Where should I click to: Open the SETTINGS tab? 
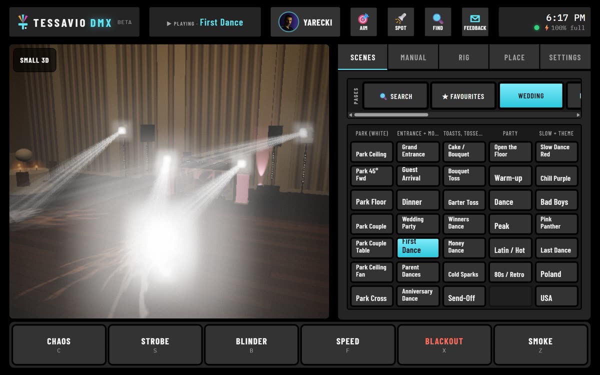click(x=565, y=57)
